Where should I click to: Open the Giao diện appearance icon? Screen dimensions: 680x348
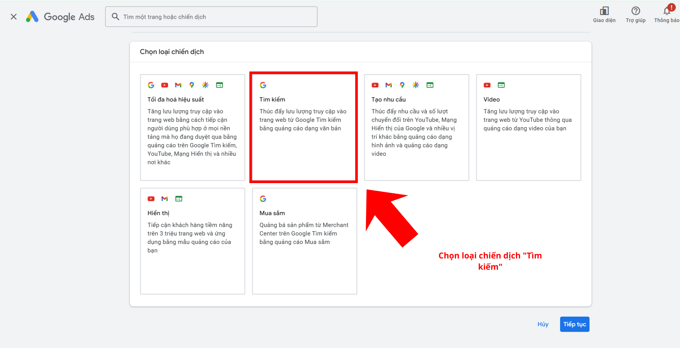pos(604,11)
